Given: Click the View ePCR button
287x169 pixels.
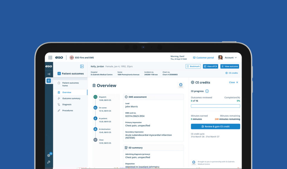Looking at the screenshot, I should (x=210, y=66).
